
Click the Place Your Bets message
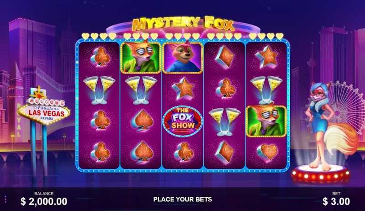pos(182,200)
